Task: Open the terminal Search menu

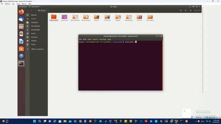Action: coord(95,39)
